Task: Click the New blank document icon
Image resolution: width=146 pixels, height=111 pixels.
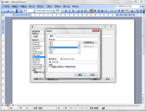Action: point(4,11)
